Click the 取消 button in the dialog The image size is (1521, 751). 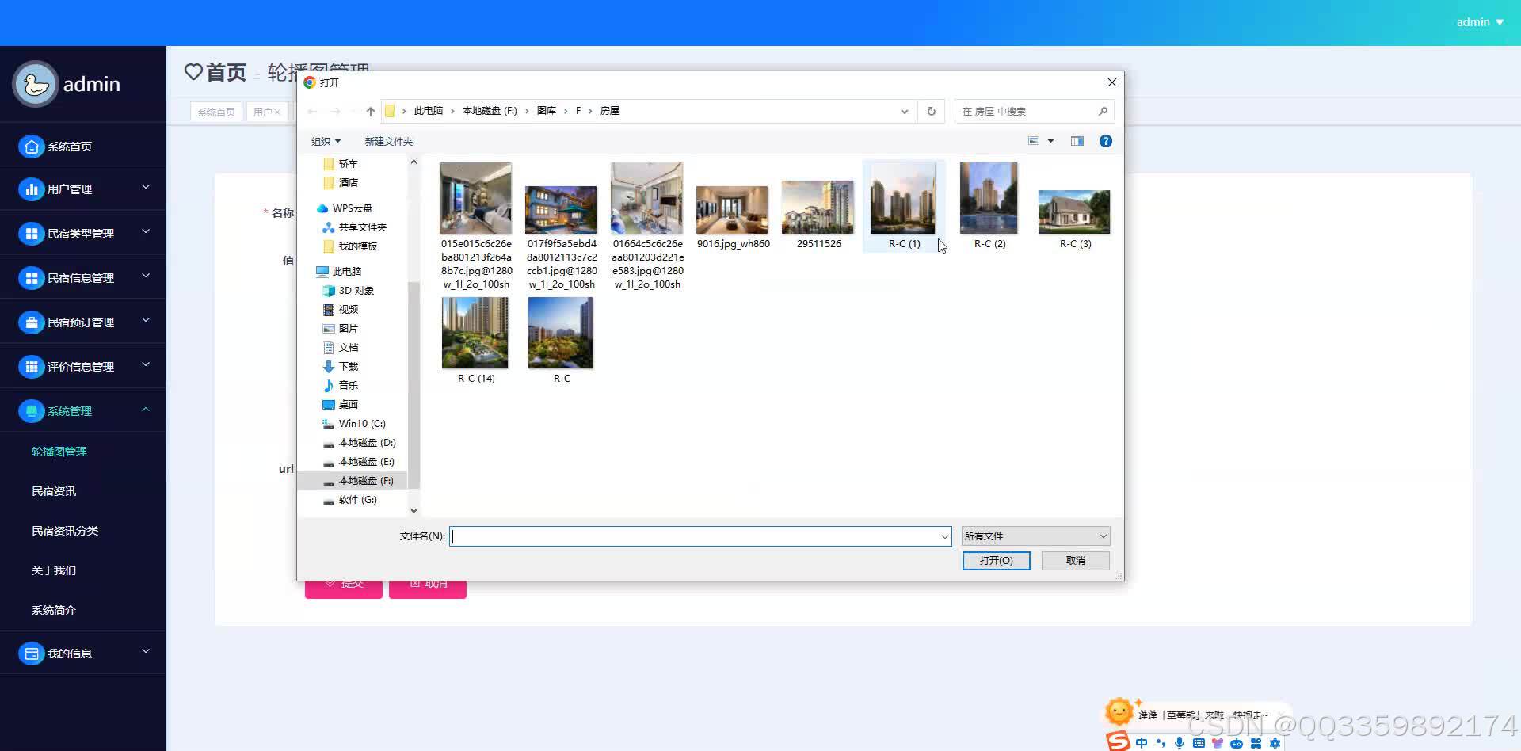[x=1076, y=561]
